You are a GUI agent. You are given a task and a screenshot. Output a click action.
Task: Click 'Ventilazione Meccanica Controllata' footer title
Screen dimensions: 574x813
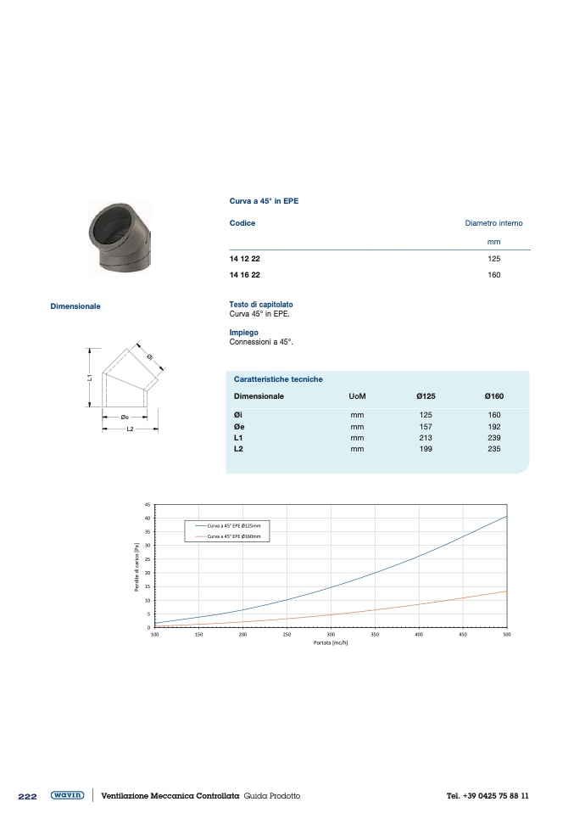click(170, 796)
